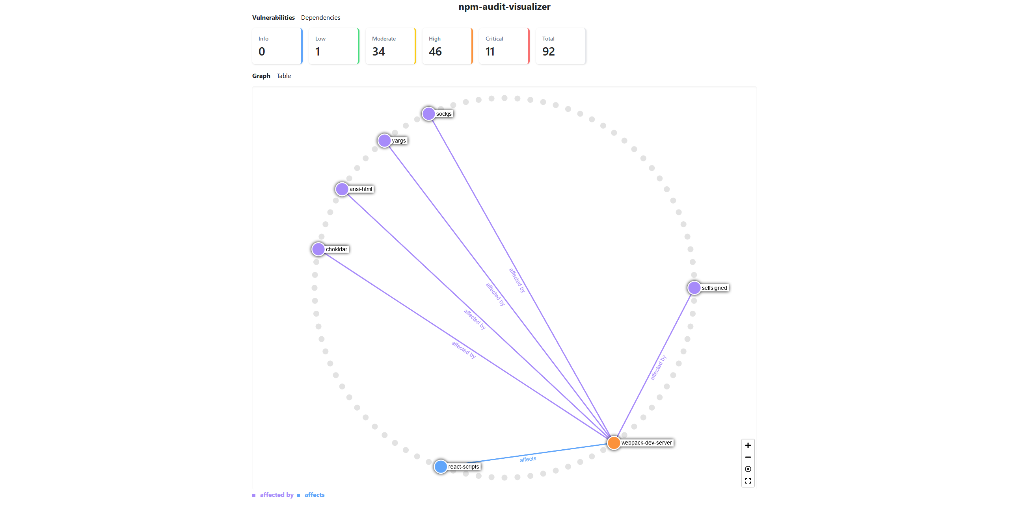Screen dimensions: 1009x506
Task: Click the purple yargs node
Action: (x=384, y=141)
